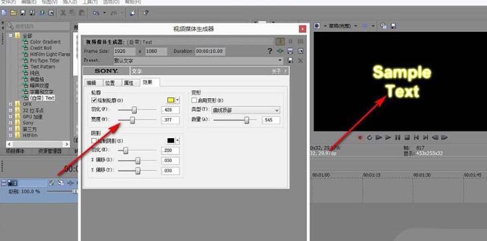
Task: Click the outline width value field .377
Action: 171,120
